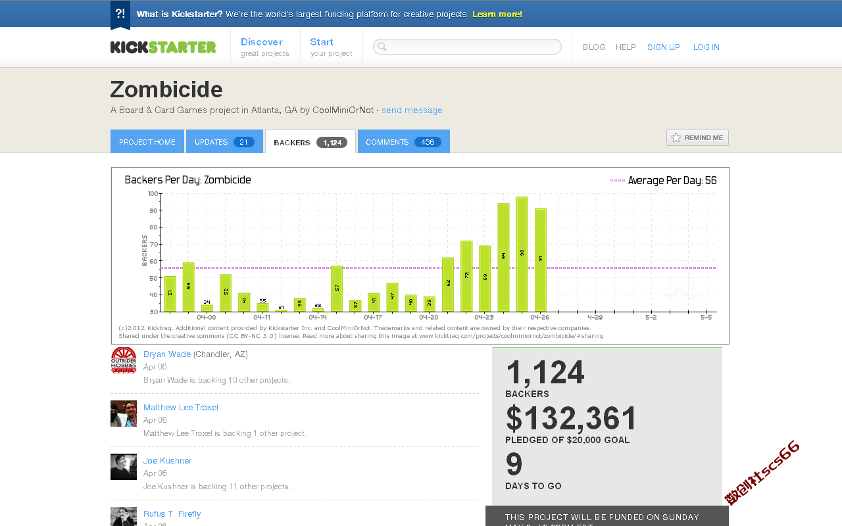Click the chart bar labeled 62
The image size is (842, 526).
(448, 285)
